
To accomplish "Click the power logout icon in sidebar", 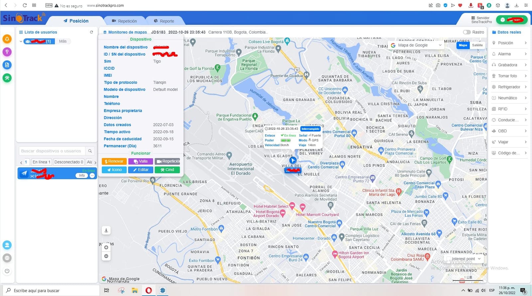I will [7, 271].
